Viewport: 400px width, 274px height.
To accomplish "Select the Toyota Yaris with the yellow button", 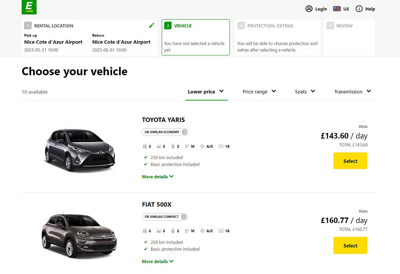I will (x=350, y=161).
